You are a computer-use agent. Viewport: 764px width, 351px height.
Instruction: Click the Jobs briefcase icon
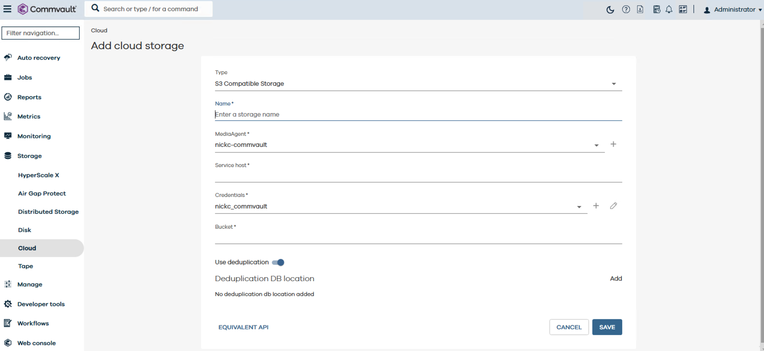tap(8, 77)
